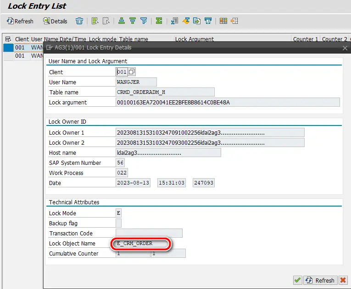Image resolution: width=351 pixels, height=289 pixels.
Task: Click the Lock Owner 1 field
Action: tap(210, 132)
